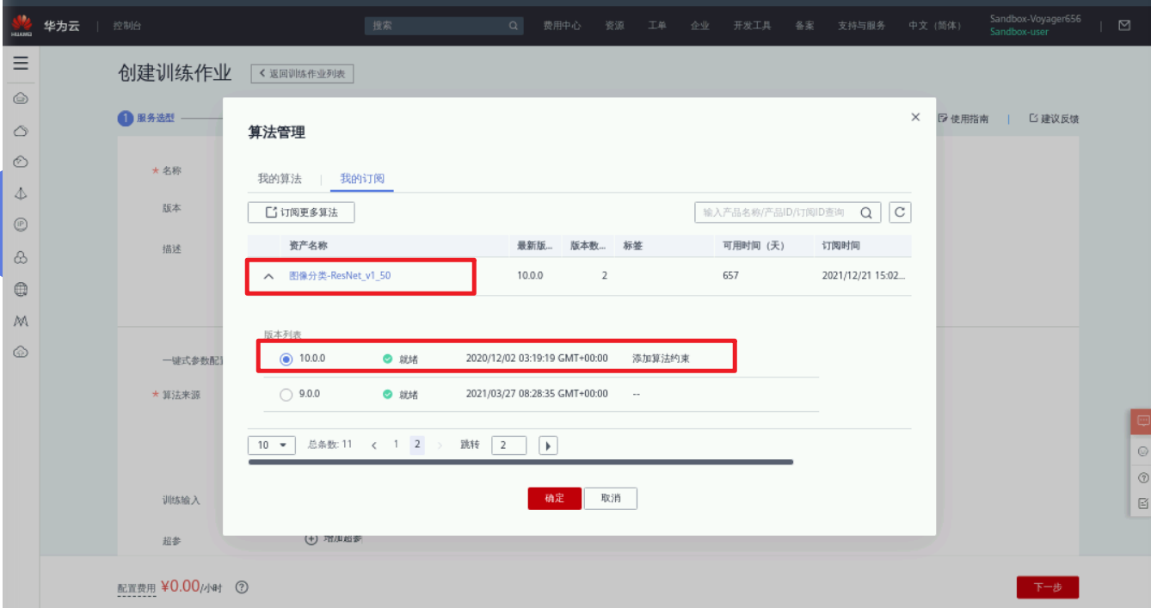Open 费用中心 in the top menu
The width and height of the screenshot is (1151, 608).
tap(562, 26)
